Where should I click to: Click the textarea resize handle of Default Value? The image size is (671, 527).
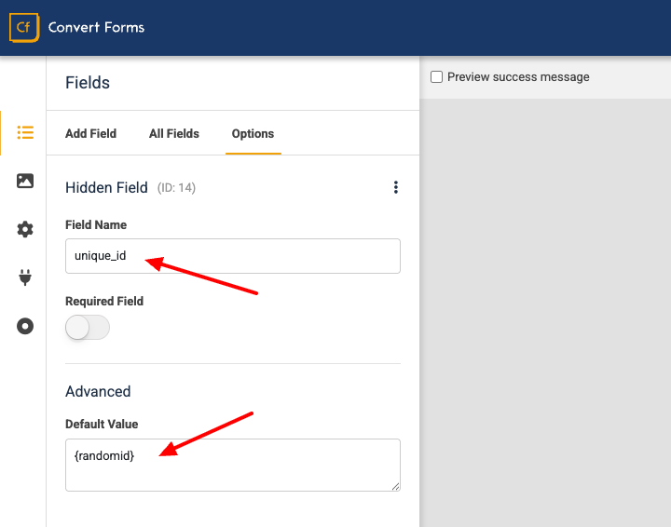click(x=396, y=486)
